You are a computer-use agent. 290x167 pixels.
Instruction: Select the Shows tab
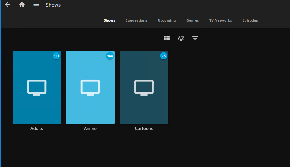(x=109, y=20)
